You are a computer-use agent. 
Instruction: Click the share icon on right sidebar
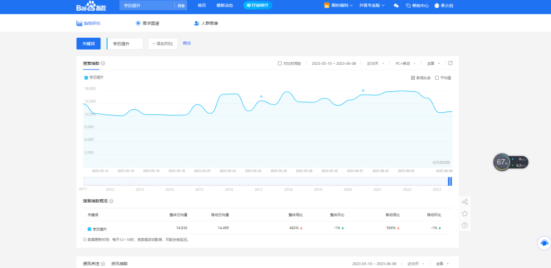(x=465, y=202)
